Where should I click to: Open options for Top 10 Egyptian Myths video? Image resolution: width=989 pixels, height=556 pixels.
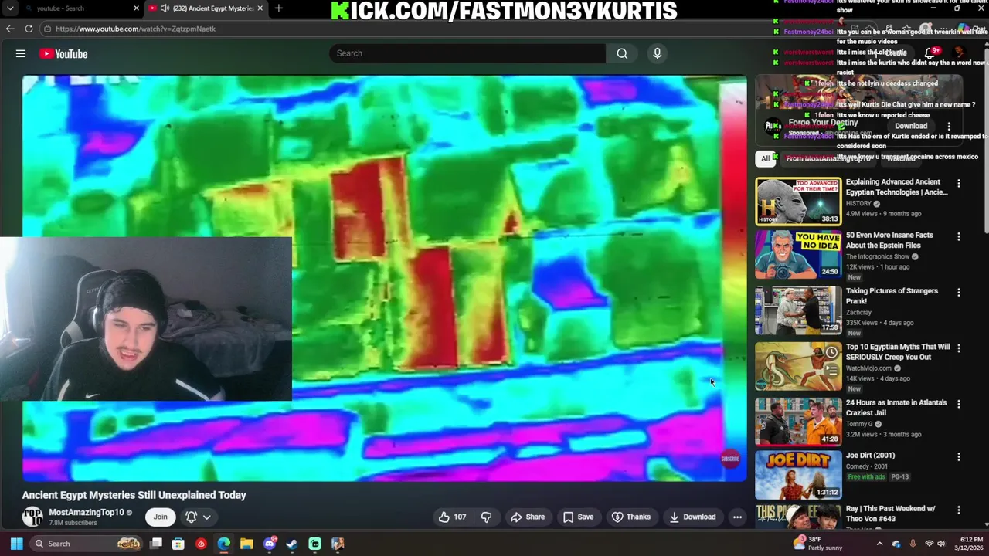pos(959,348)
